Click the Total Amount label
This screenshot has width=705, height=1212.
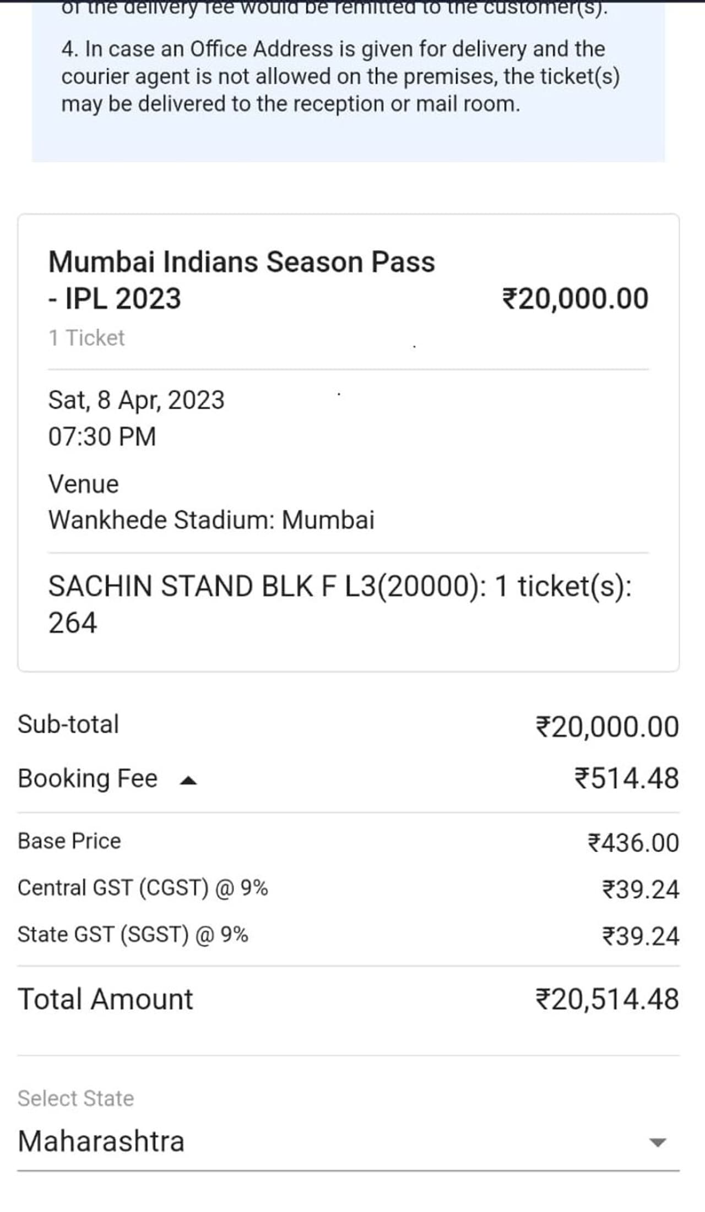pyautogui.click(x=105, y=999)
